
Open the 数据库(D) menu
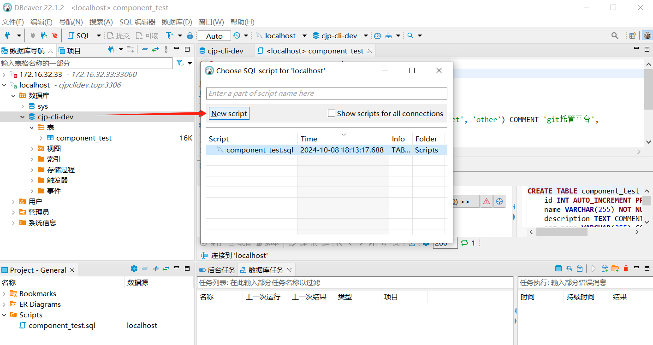177,22
